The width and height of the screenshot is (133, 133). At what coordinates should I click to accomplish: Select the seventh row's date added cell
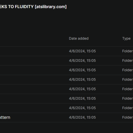(x=82, y=108)
